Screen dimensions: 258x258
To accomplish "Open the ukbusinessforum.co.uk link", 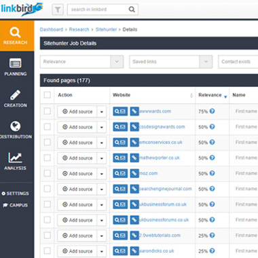I will click(163, 204).
